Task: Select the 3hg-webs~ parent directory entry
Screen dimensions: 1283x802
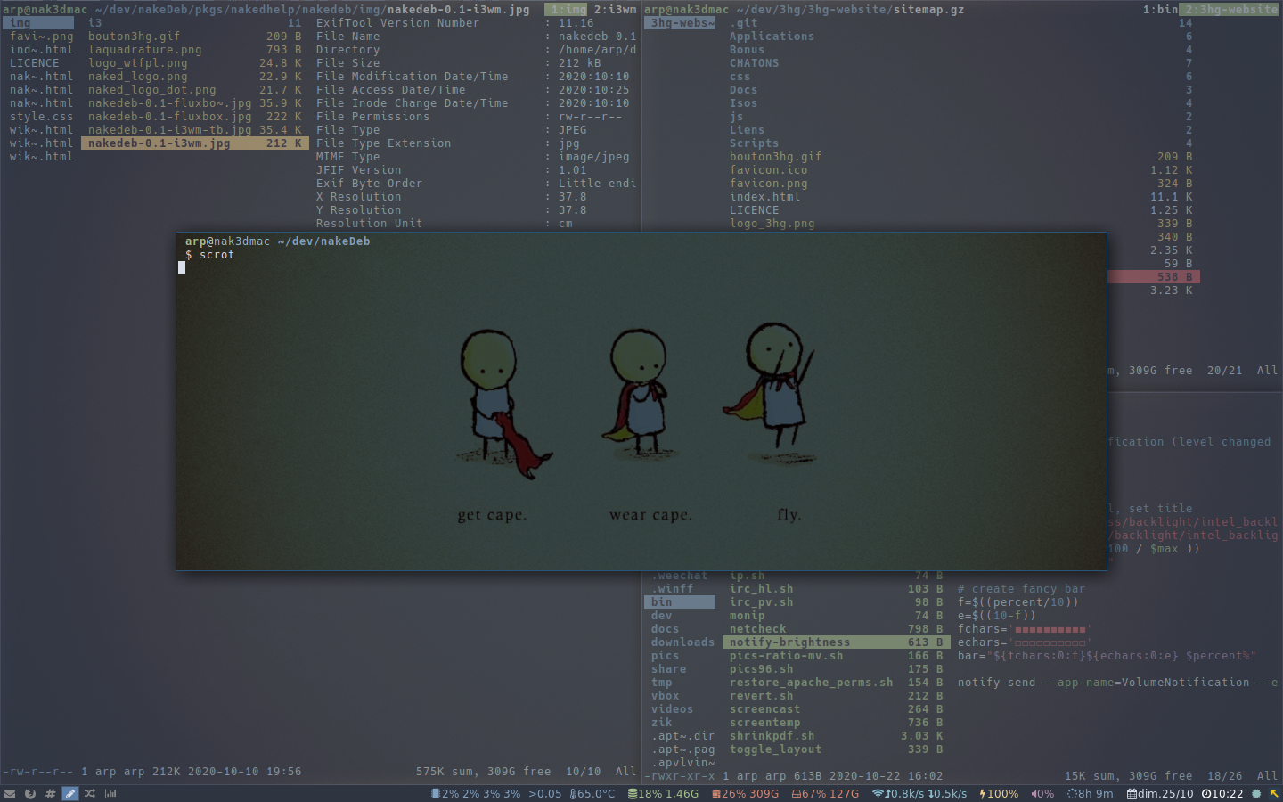Action: pos(680,23)
